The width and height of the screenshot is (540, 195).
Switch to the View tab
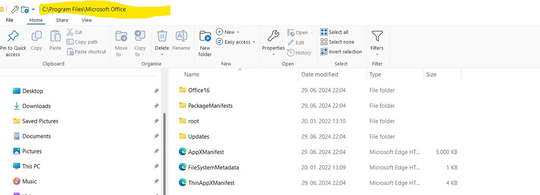coord(87,20)
